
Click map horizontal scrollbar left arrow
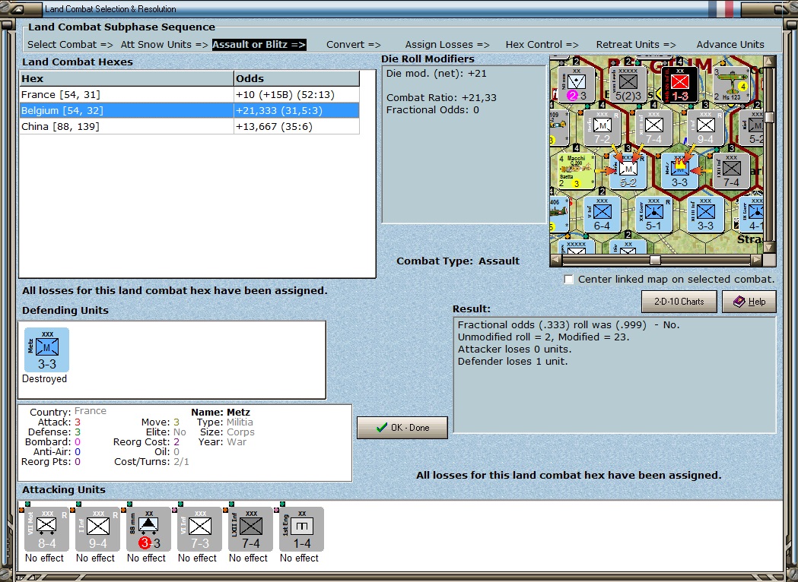pyautogui.click(x=556, y=261)
